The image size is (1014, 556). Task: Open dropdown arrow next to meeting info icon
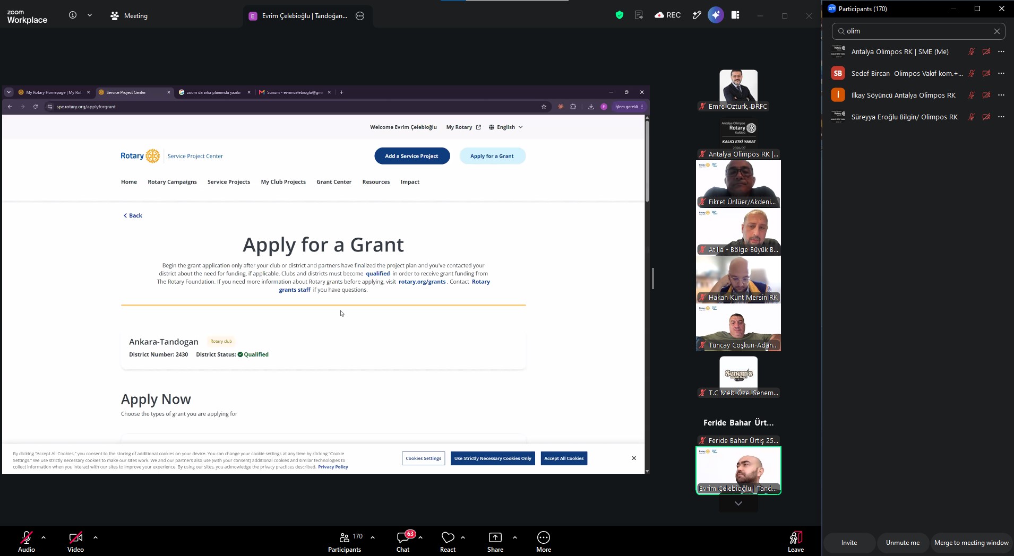(x=90, y=15)
